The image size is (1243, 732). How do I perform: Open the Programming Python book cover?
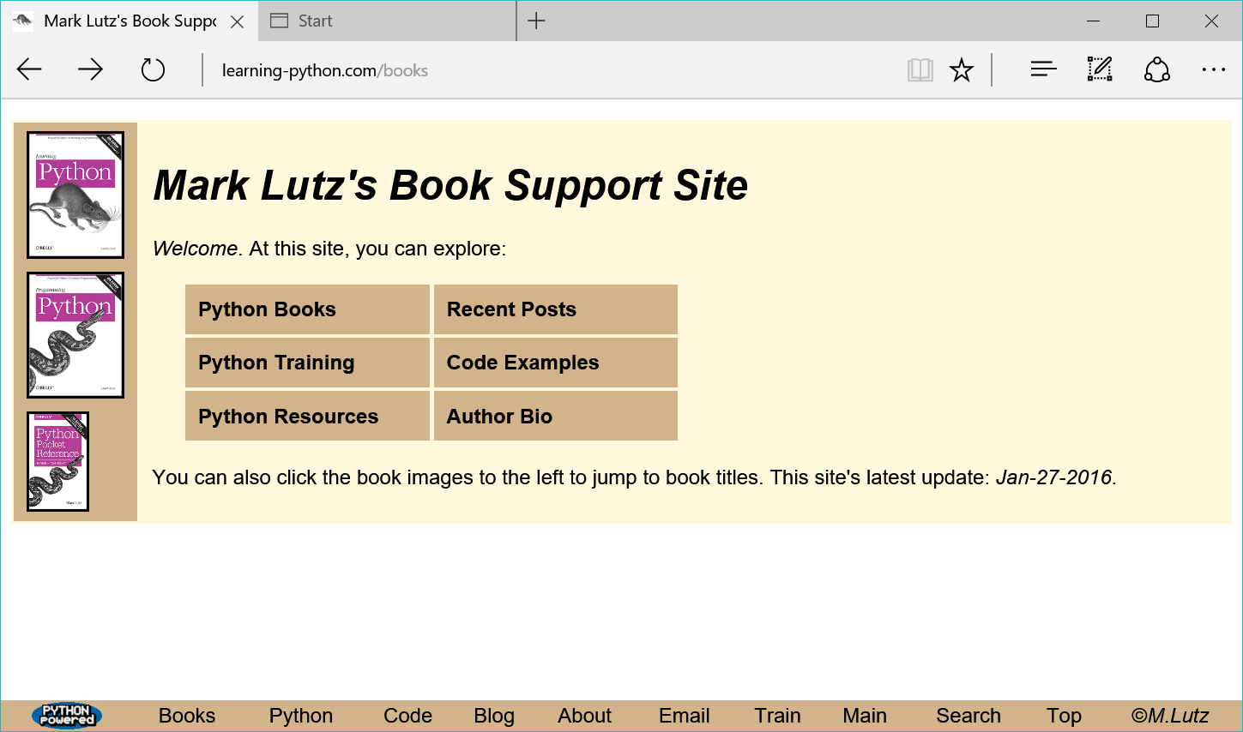tap(75, 335)
